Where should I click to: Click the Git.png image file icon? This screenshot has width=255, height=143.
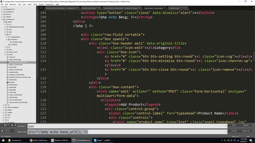pyautogui.click(x=8, y=82)
